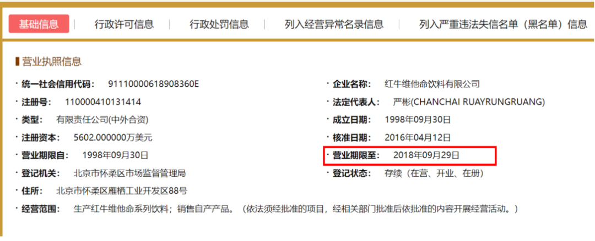The width and height of the screenshot is (595, 241).
Task: Click the 注册资本 label
Action: (41, 138)
